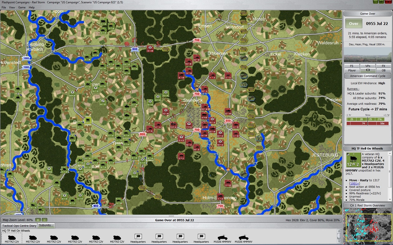Open the Help menu

(32, 7)
